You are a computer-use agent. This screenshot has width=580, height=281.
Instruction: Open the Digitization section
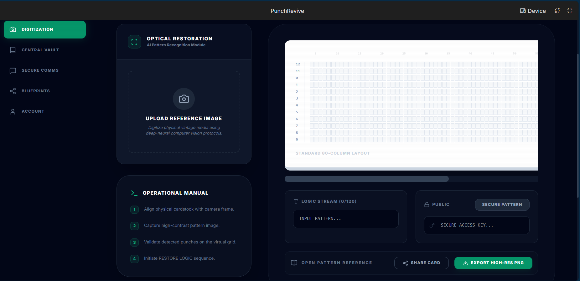pos(45,29)
